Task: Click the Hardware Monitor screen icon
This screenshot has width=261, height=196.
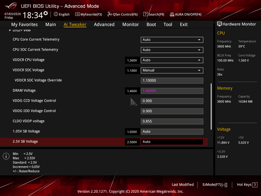Action: coord(219,24)
